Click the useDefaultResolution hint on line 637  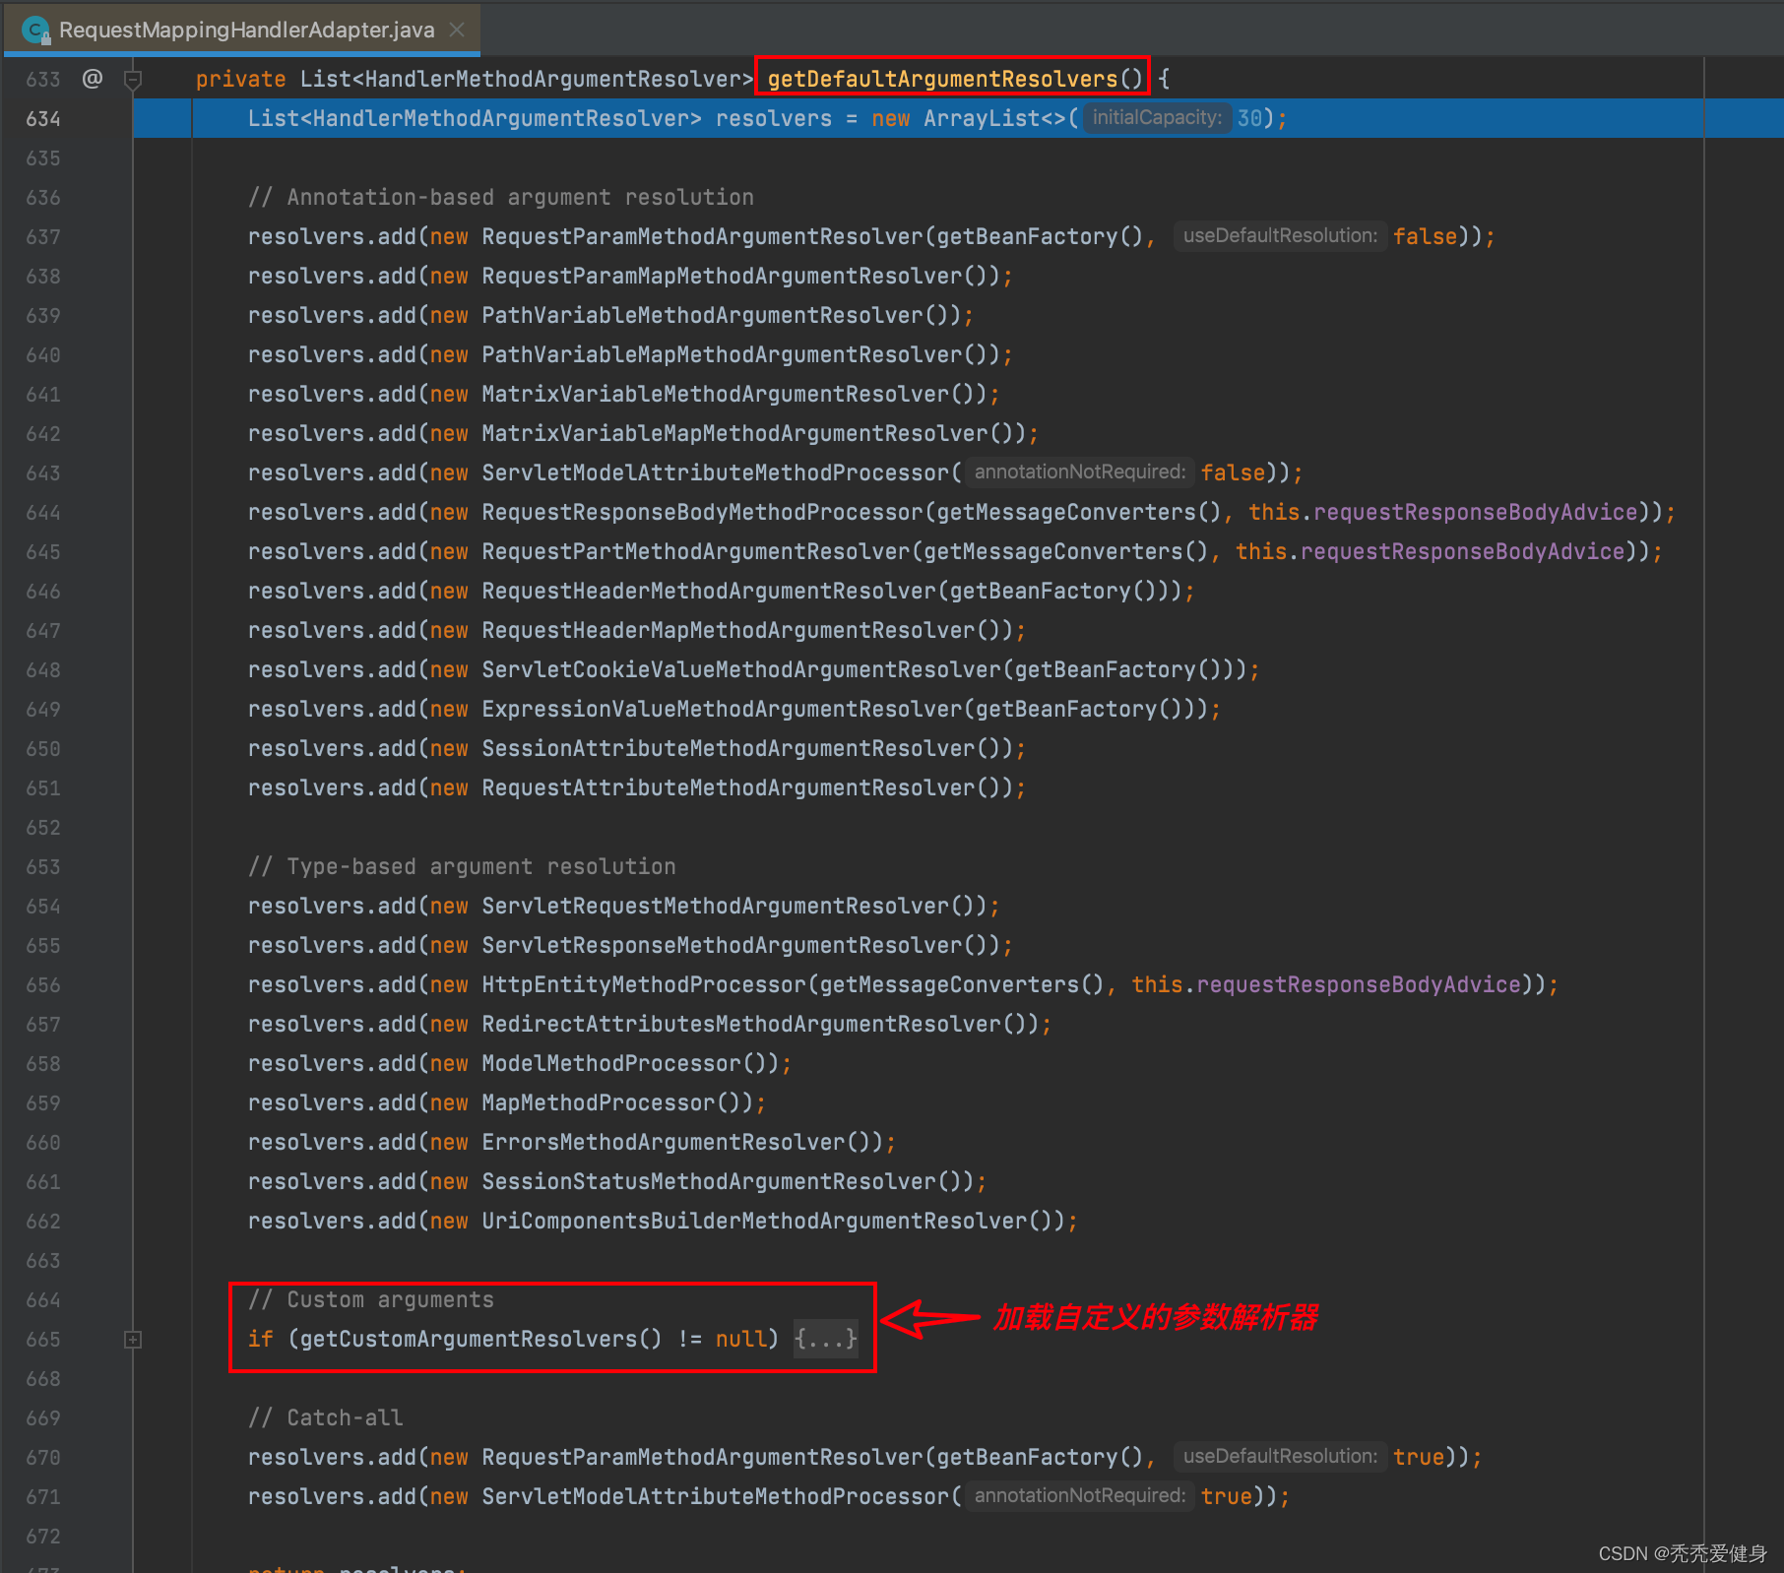pyautogui.click(x=1280, y=236)
